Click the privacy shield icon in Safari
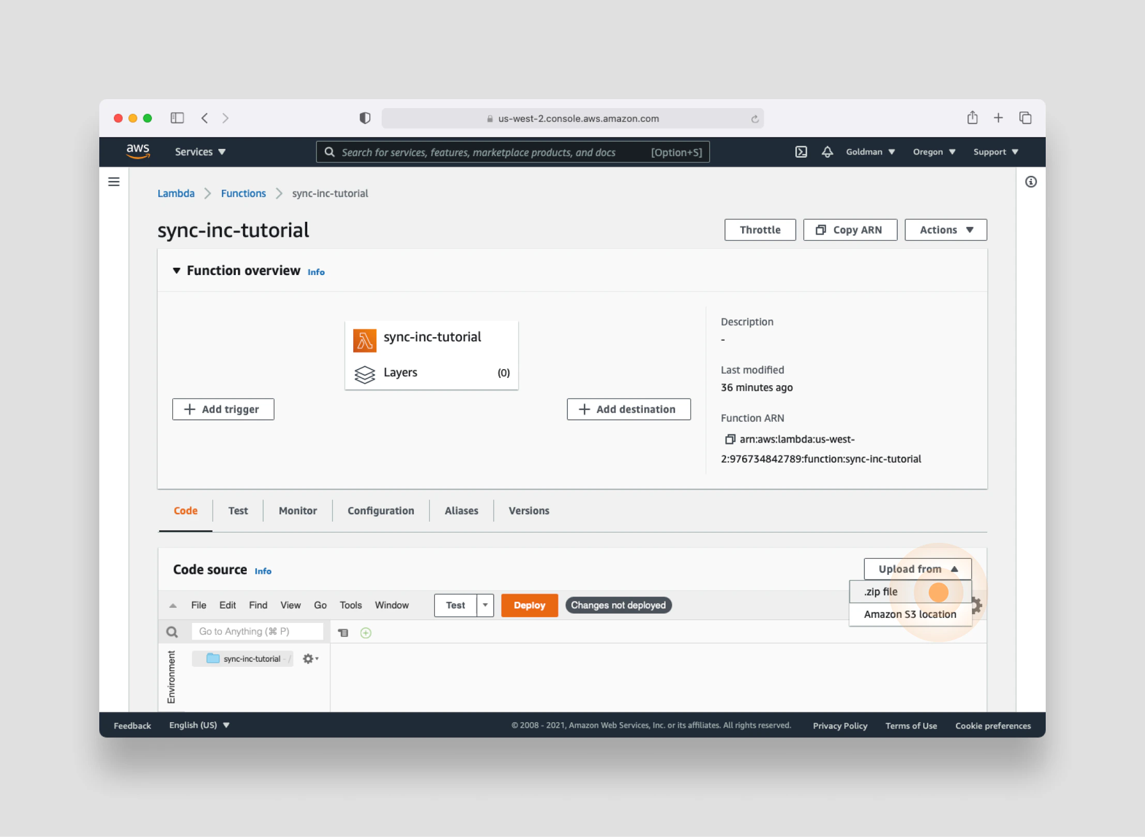The image size is (1145, 837). 365,118
